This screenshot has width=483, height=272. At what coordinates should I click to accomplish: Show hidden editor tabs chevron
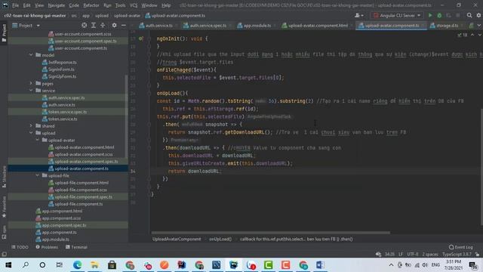pos(479,25)
